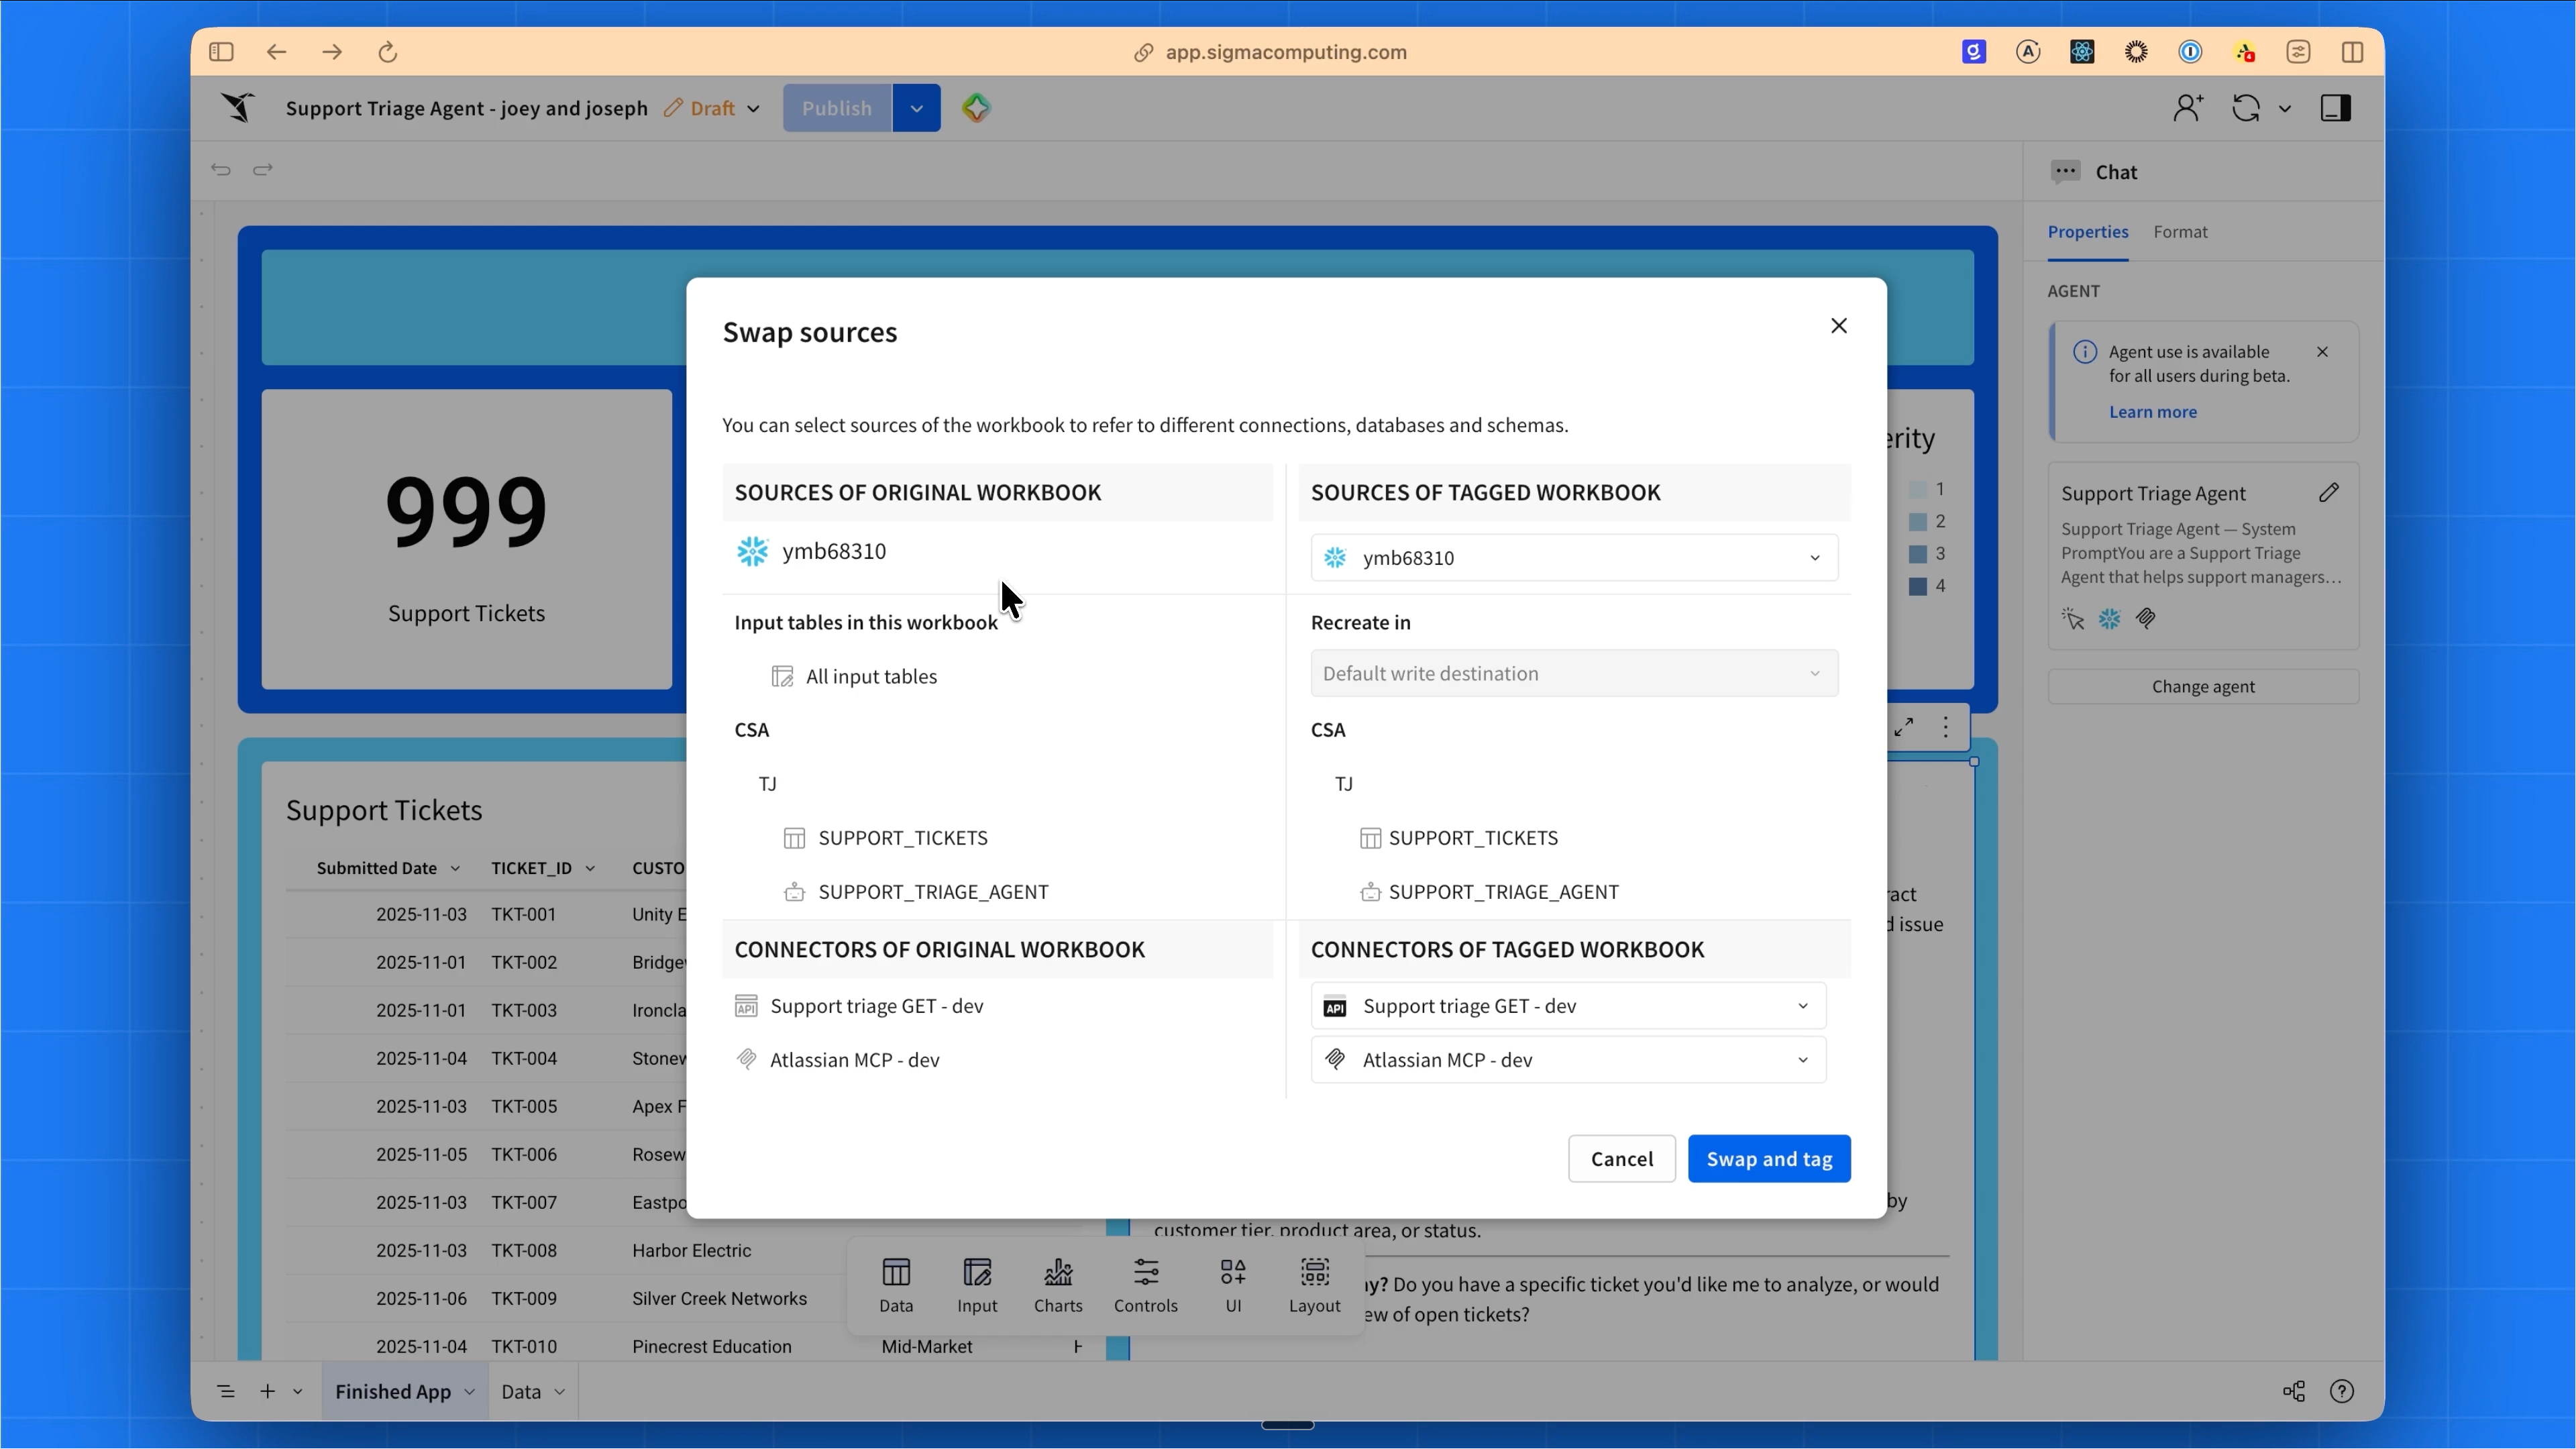Screen dimensions: 2576x1449
Task: Open the Publish options dropdown arrow
Action: (916, 108)
